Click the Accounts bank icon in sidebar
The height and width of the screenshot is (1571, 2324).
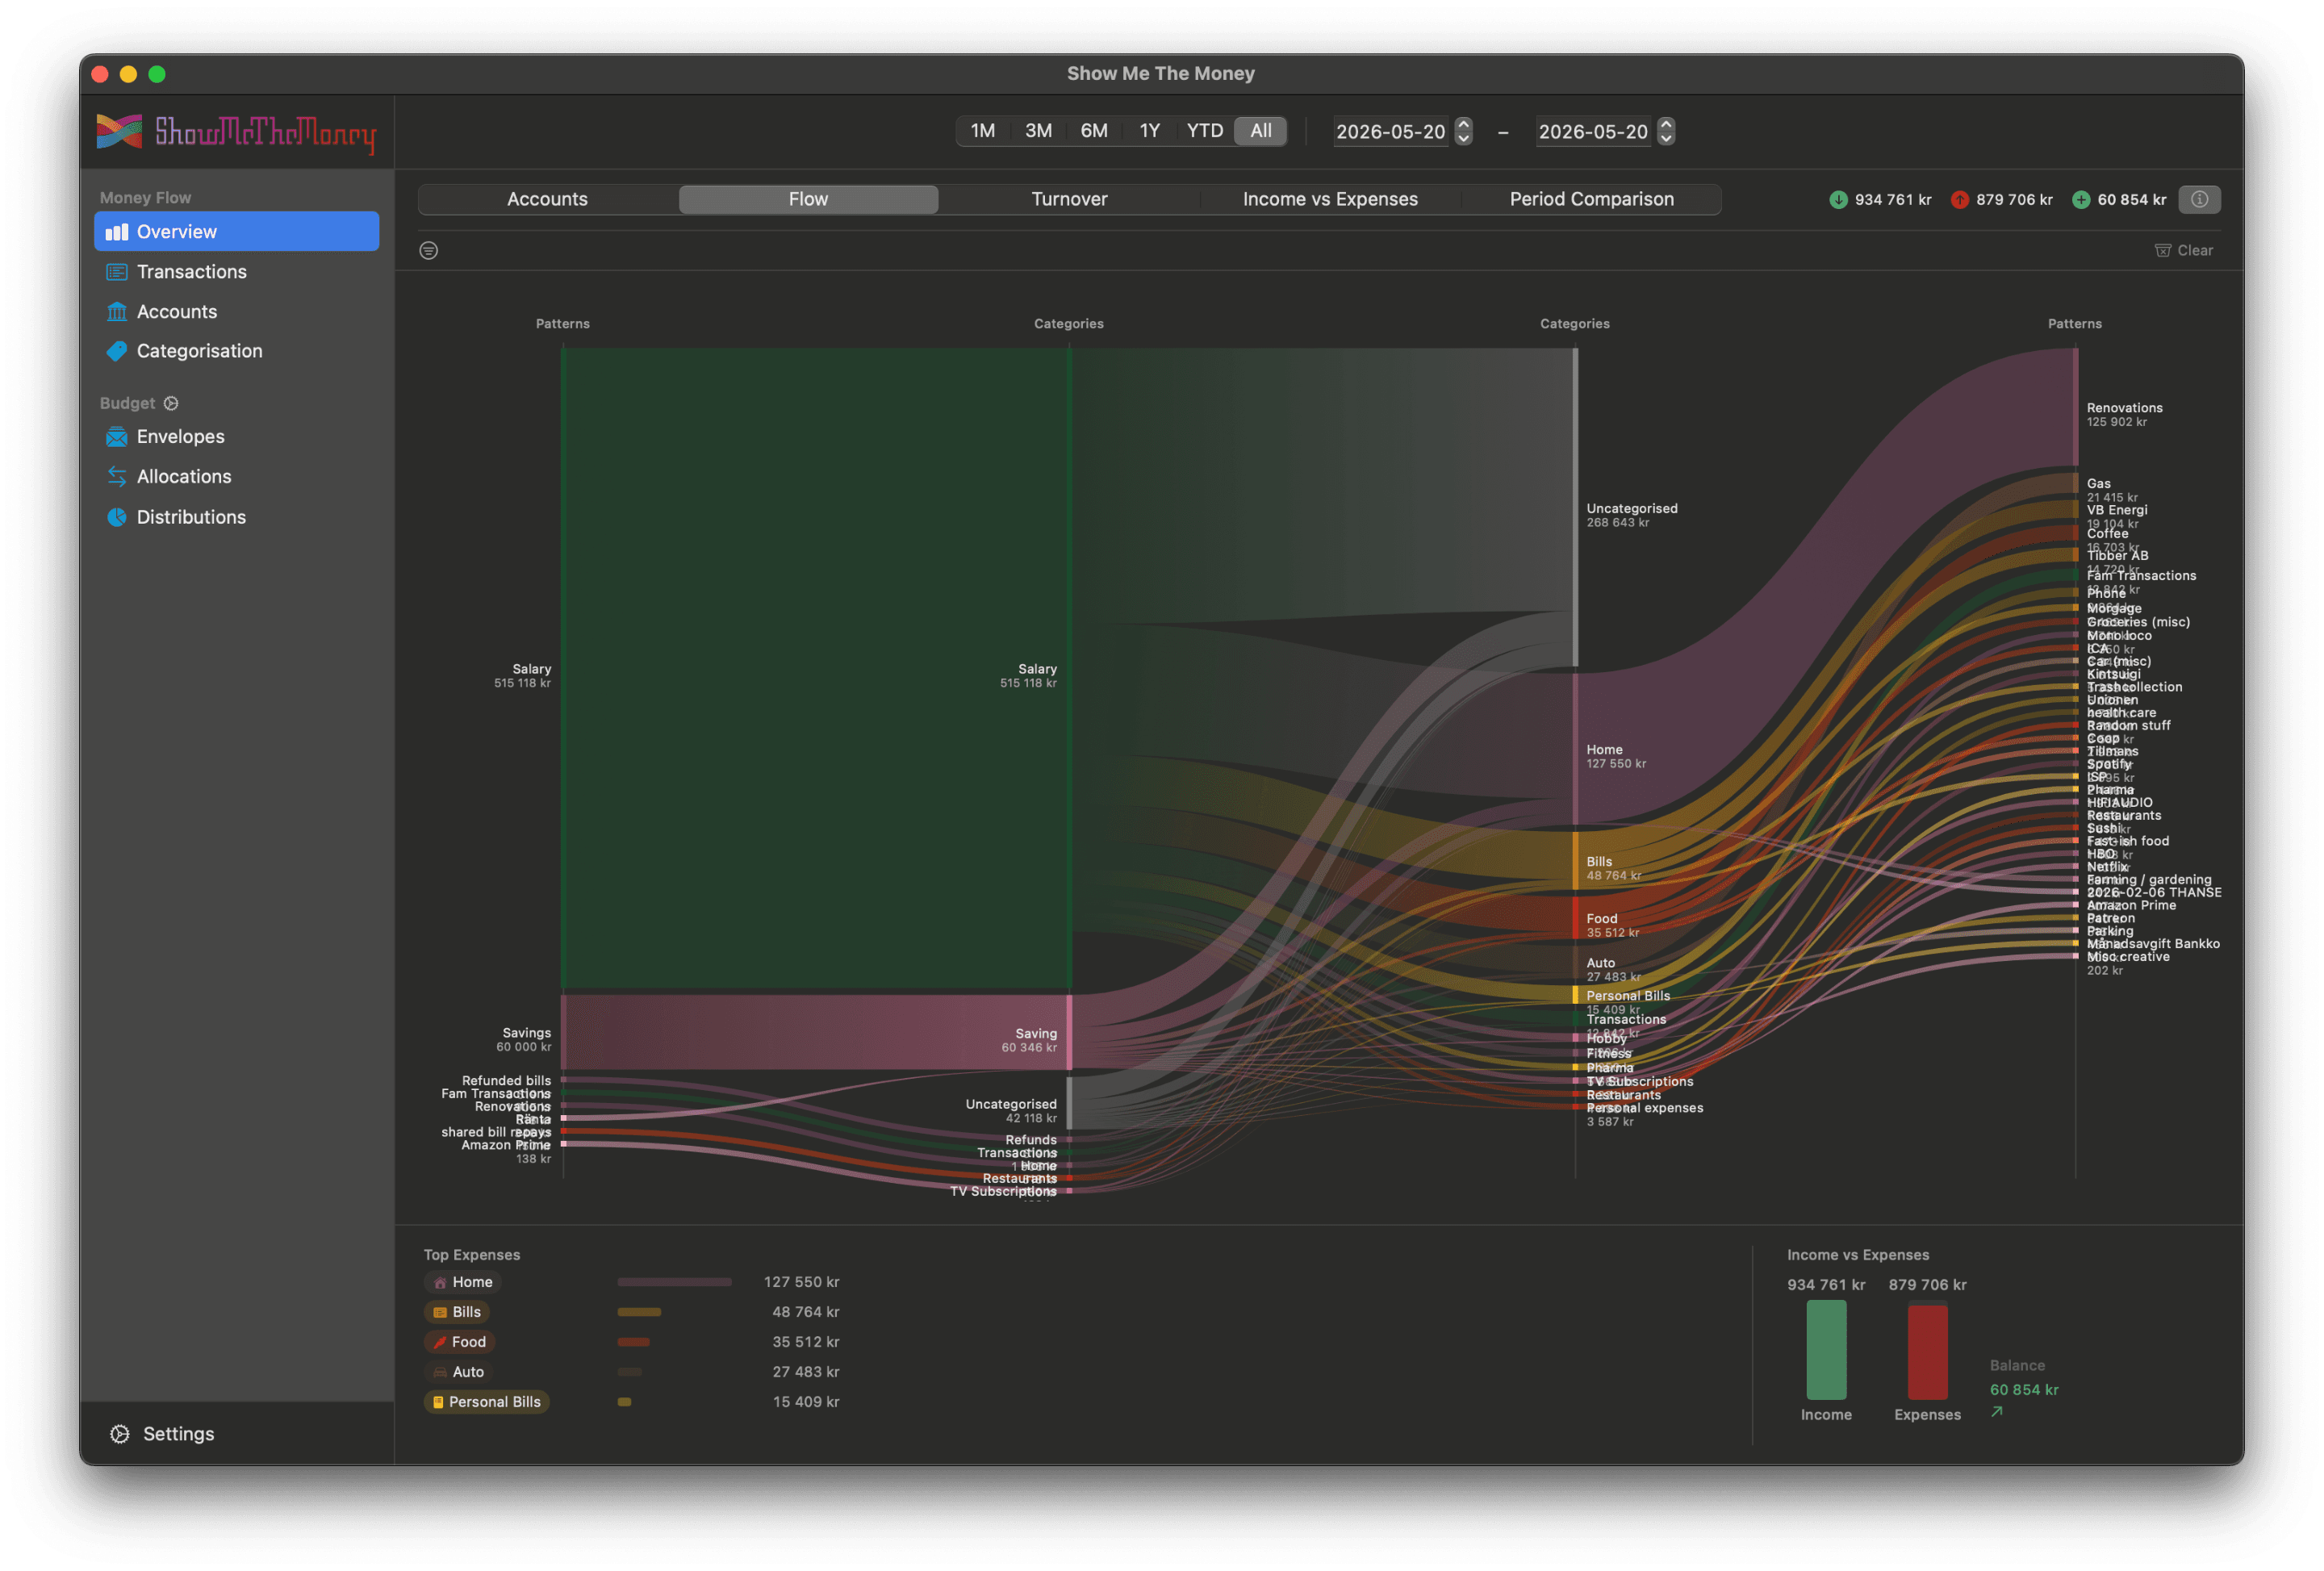coord(117,312)
